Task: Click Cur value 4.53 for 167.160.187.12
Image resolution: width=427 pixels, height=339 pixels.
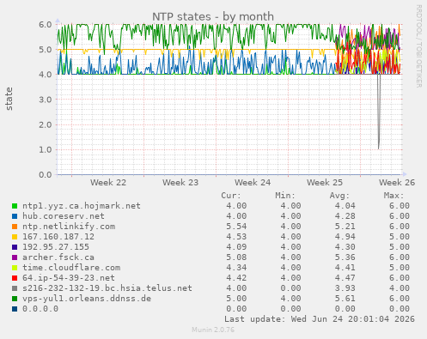Action: (x=236, y=237)
